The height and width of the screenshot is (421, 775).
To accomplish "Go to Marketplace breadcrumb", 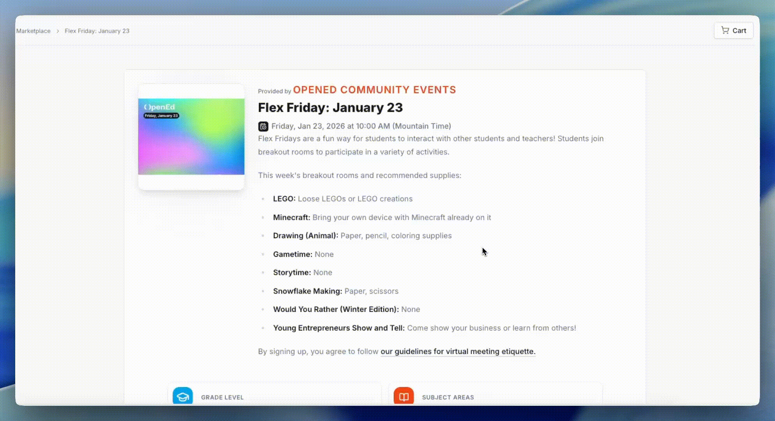I will (x=33, y=31).
